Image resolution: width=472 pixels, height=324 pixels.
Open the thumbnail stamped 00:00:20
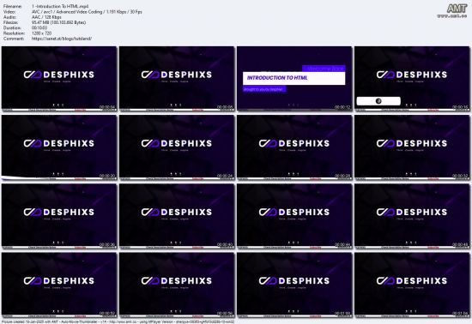click(59, 147)
